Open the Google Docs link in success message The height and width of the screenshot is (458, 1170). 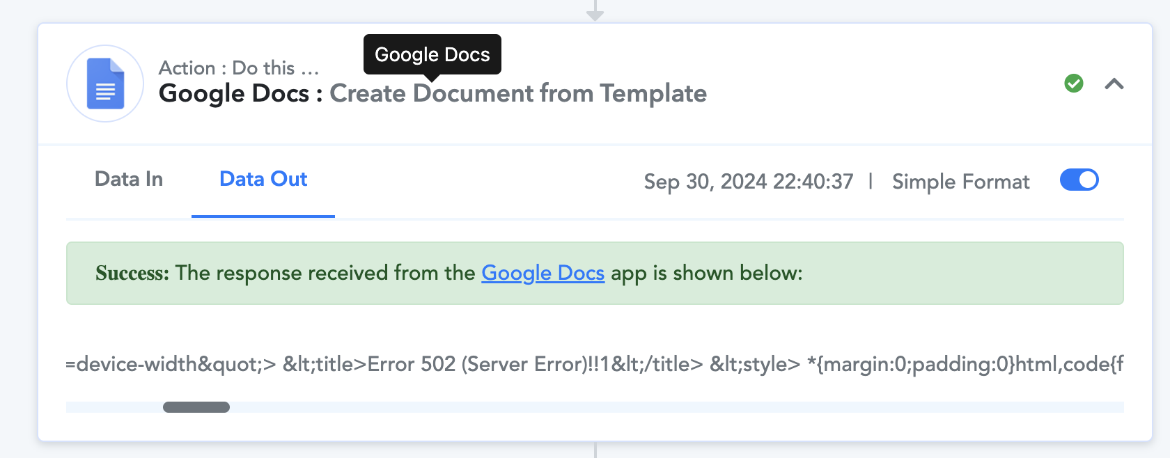click(x=543, y=273)
